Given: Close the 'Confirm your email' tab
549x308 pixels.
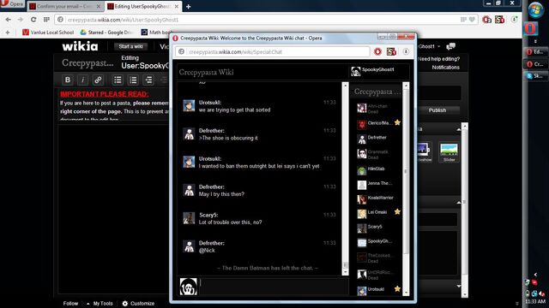Looking at the screenshot, I should (x=99, y=6).
